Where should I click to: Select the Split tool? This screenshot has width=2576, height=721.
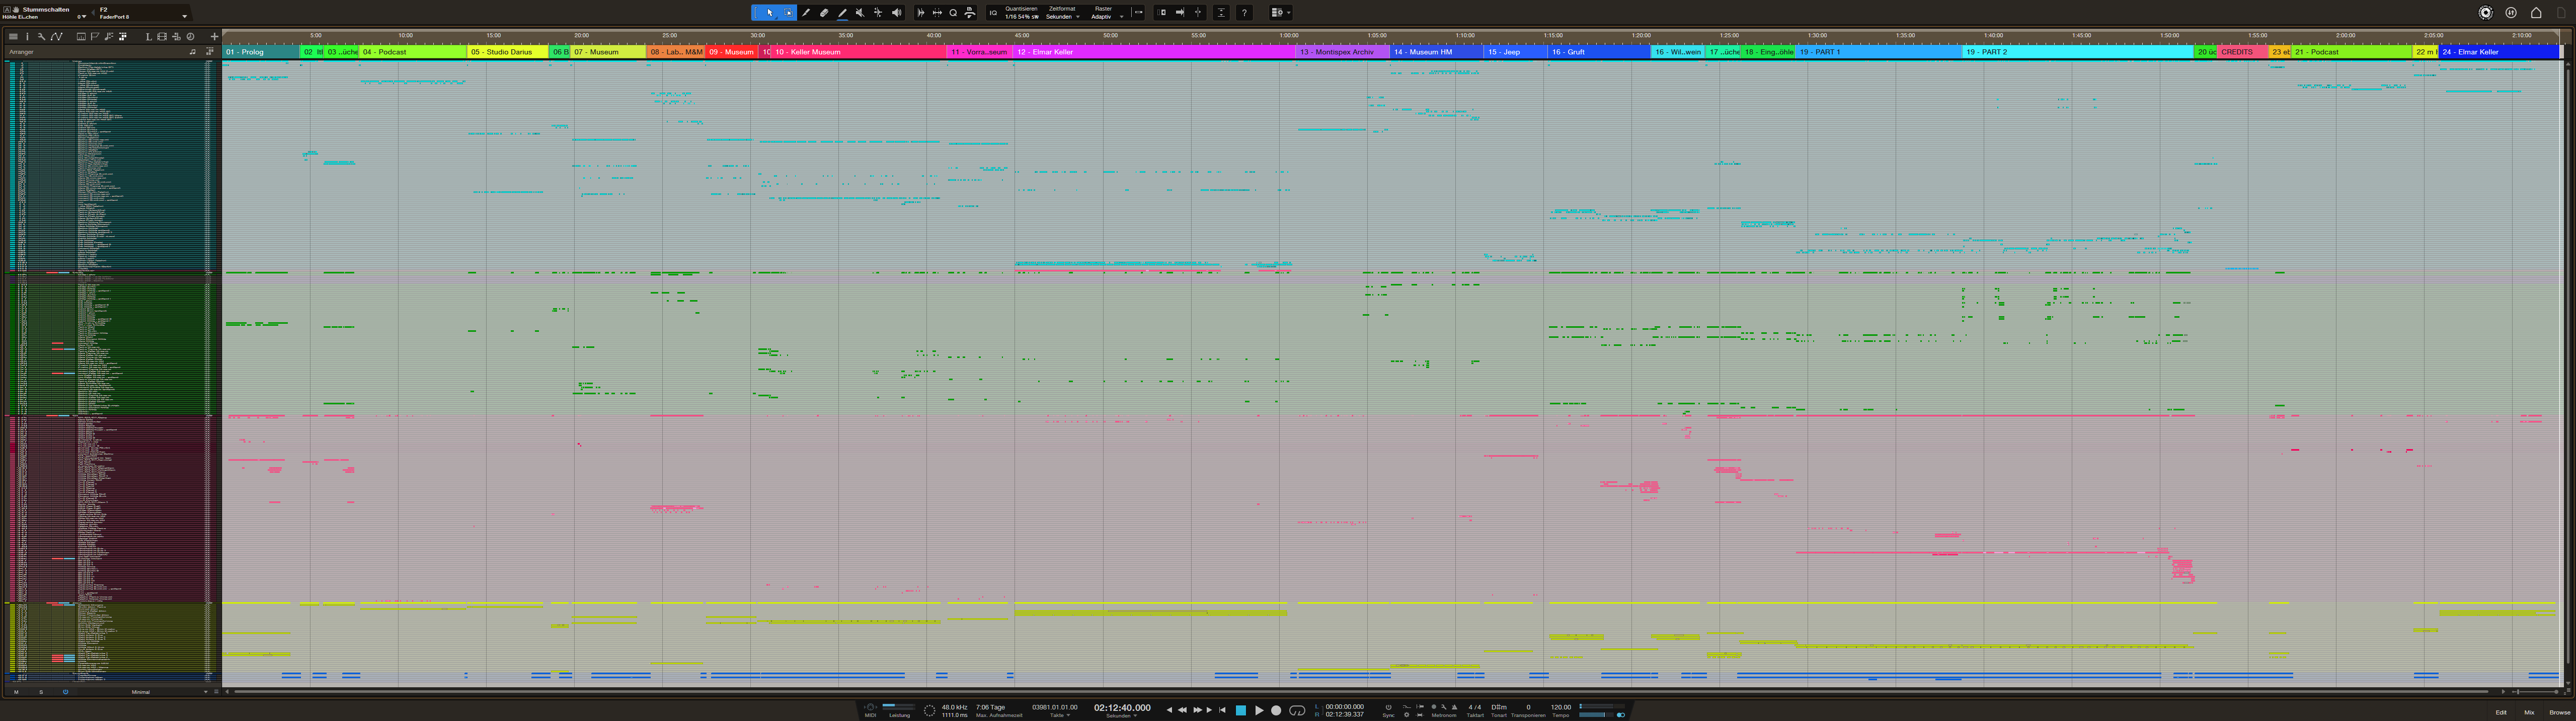click(x=806, y=13)
